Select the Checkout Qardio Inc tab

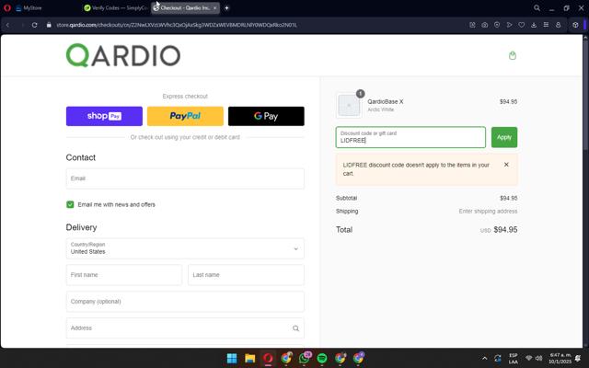(183, 8)
